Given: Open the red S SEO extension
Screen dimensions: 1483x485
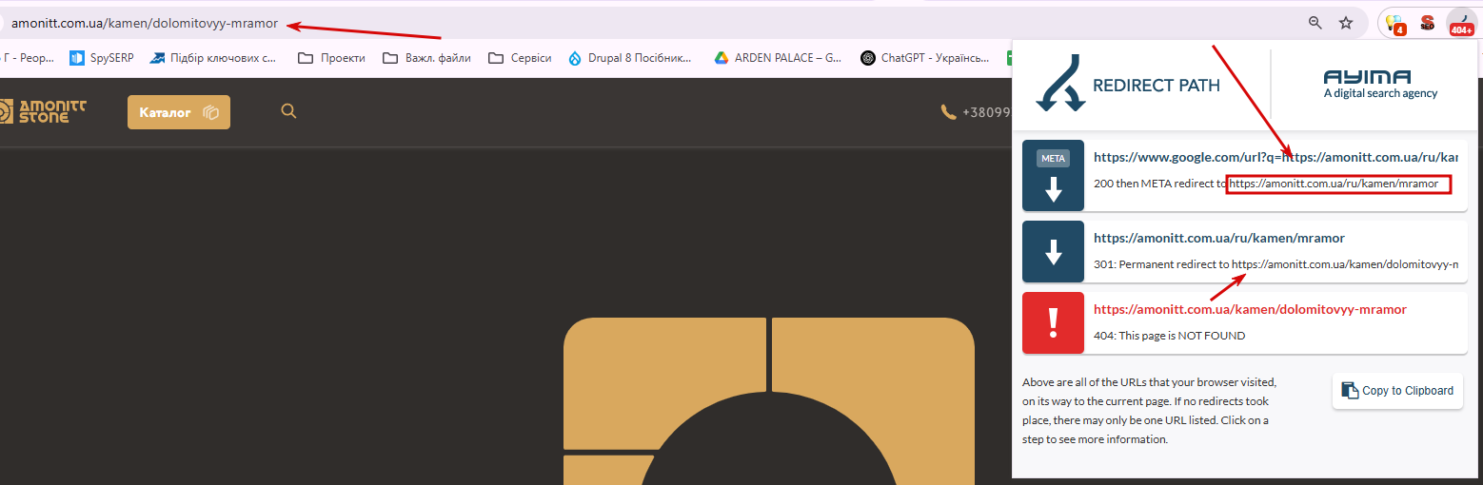Looking at the screenshot, I should pos(1427,23).
